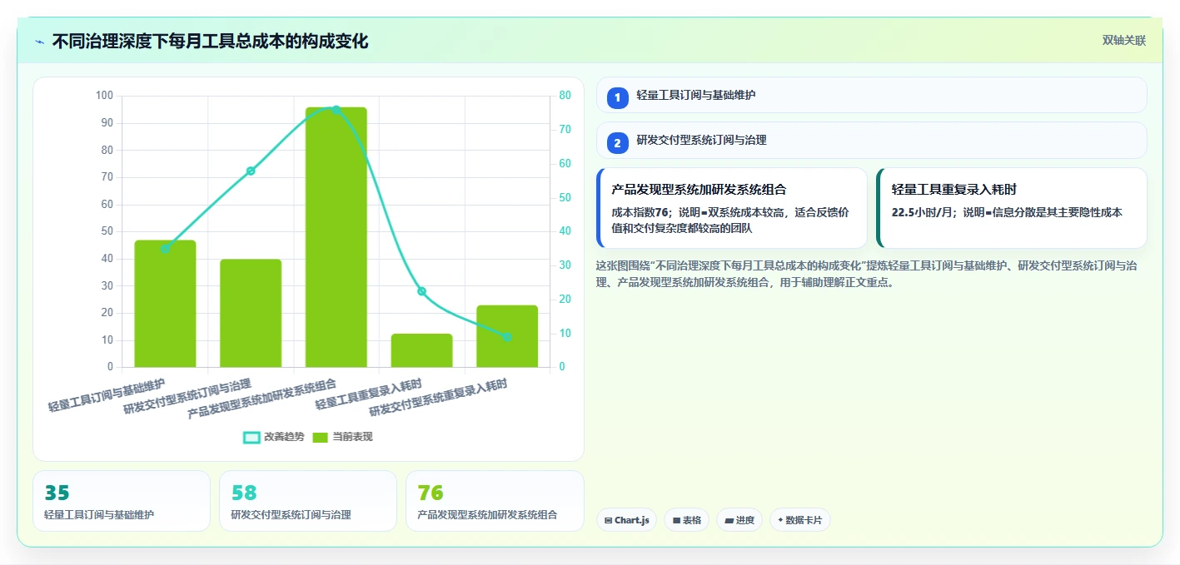The image size is (1180, 565).
Task: Open the 轻量工具重复录入耗时 info card
Action: 1012,208
